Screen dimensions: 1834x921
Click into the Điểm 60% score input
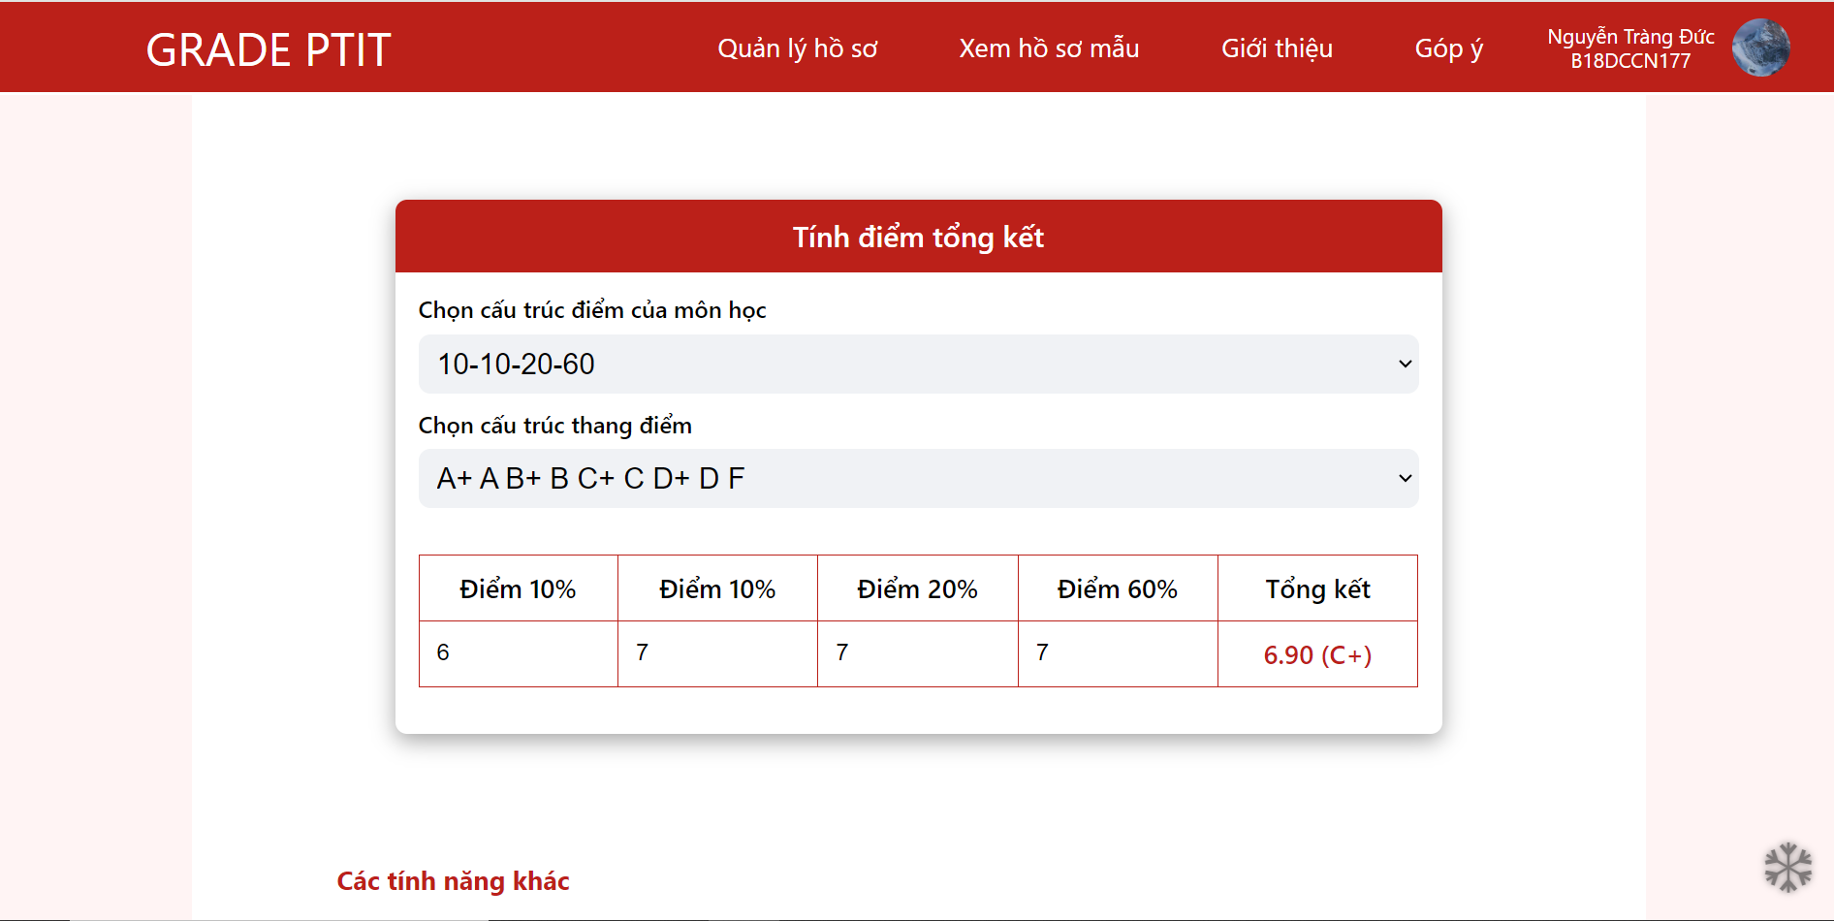point(1117,652)
